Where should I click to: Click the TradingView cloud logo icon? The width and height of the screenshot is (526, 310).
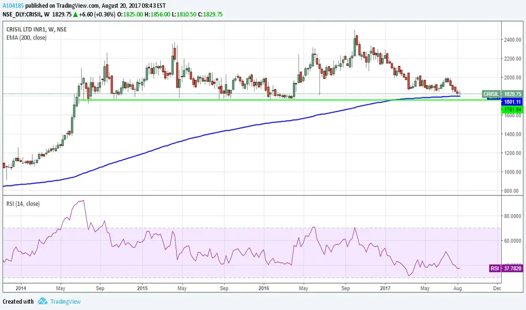click(42, 301)
